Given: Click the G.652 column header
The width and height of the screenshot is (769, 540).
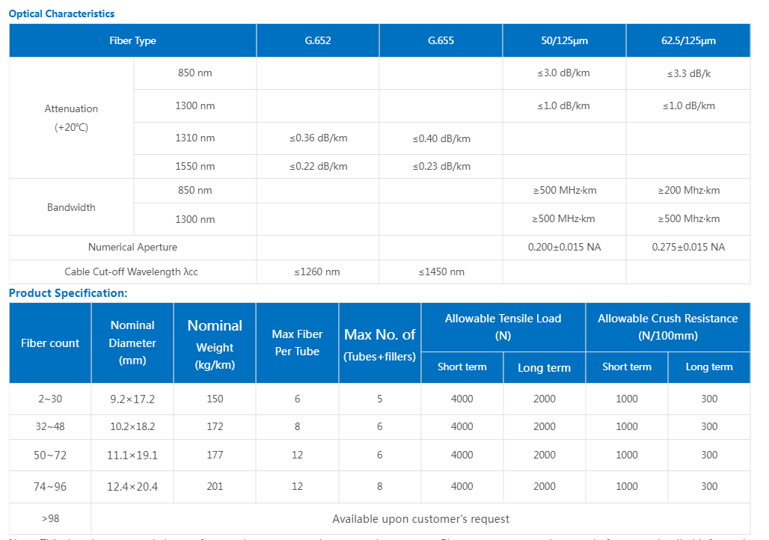Looking at the screenshot, I should 318,40.
